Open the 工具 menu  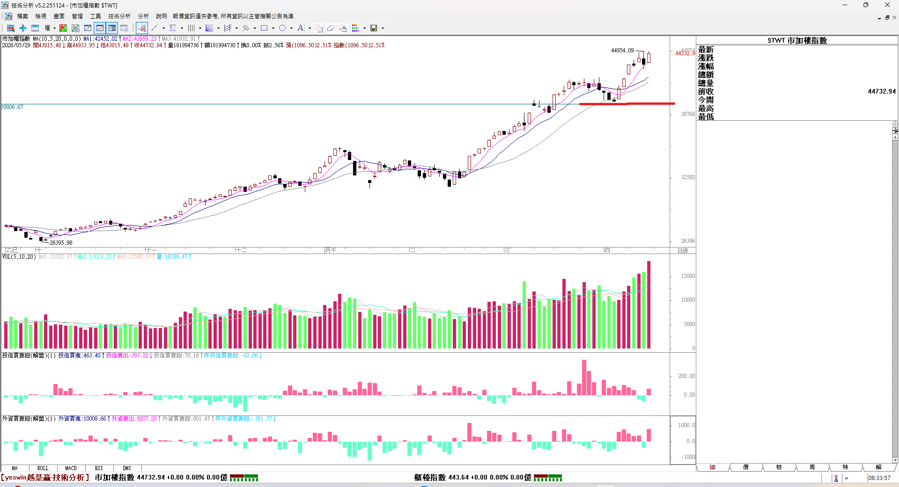(x=96, y=16)
